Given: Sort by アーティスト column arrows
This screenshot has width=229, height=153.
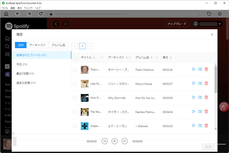Looking at the screenshot, I should [127, 58].
